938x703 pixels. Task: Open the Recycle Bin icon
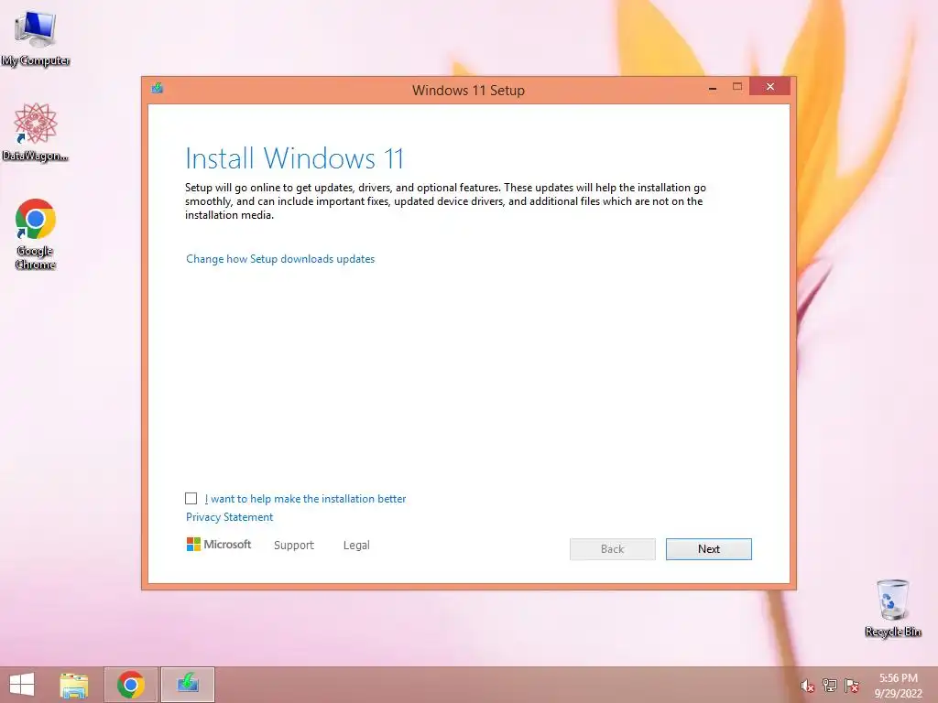[893, 608]
